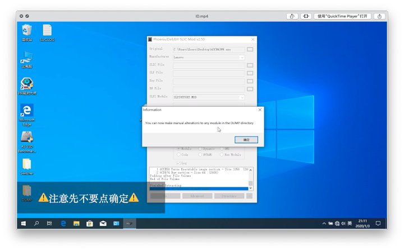
Task: Select the Module radio button
Action: click(x=179, y=149)
